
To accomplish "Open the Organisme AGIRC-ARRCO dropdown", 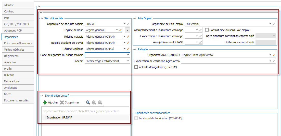I will click(x=270, y=55).
